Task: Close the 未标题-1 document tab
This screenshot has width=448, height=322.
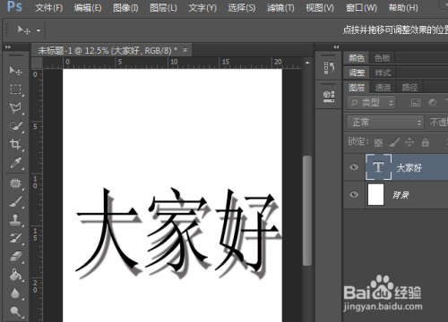Action: pyautogui.click(x=185, y=50)
